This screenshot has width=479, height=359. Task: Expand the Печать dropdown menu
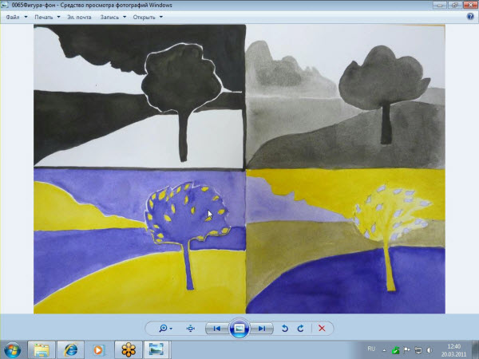pos(49,18)
